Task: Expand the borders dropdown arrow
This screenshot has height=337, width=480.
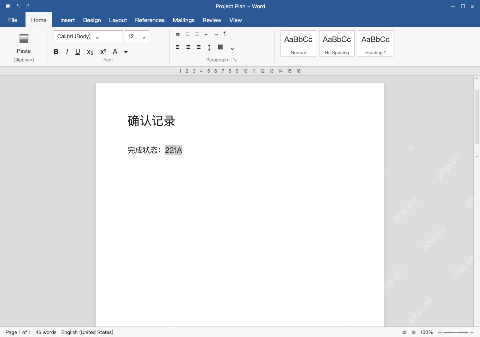Action: pyautogui.click(x=232, y=49)
